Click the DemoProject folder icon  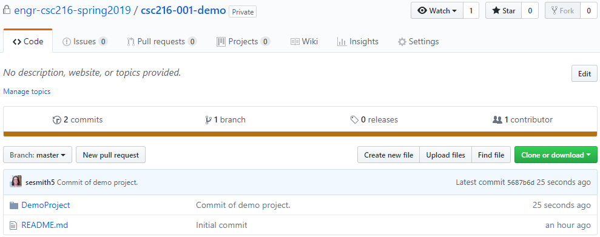pos(14,205)
